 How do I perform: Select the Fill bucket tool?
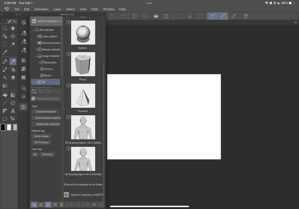point(5,95)
